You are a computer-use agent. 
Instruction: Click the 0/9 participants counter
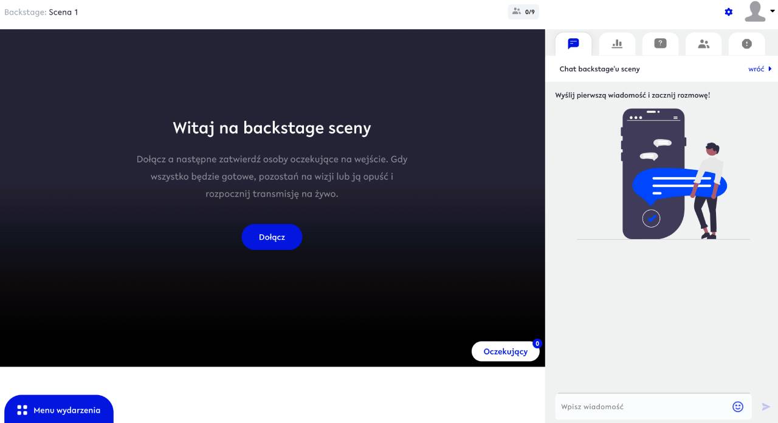(523, 12)
